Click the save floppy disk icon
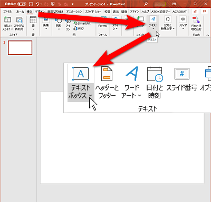The image size is (211, 202). [31, 4]
